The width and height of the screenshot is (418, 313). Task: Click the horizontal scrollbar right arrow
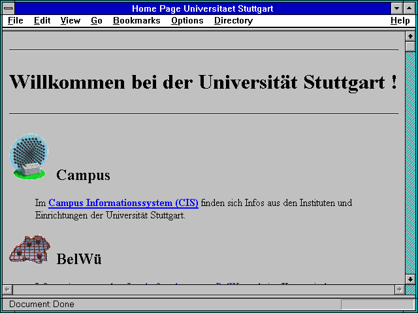coord(399,290)
